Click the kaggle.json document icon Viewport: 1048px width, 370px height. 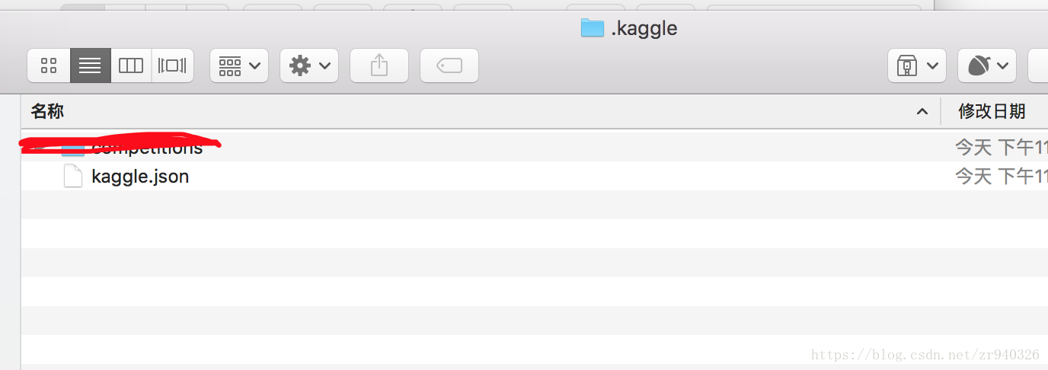[x=72, y=176]
